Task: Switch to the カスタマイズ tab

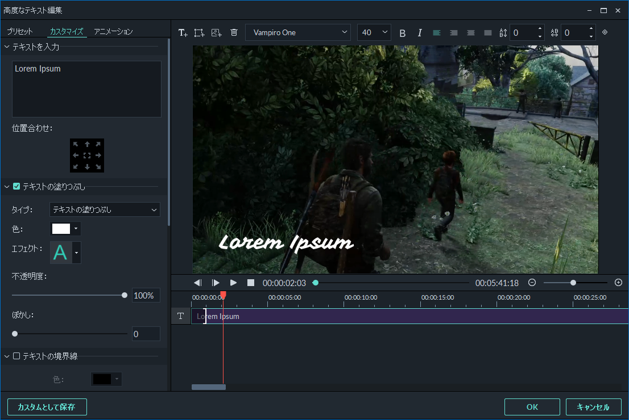Action: click(67, 31)
